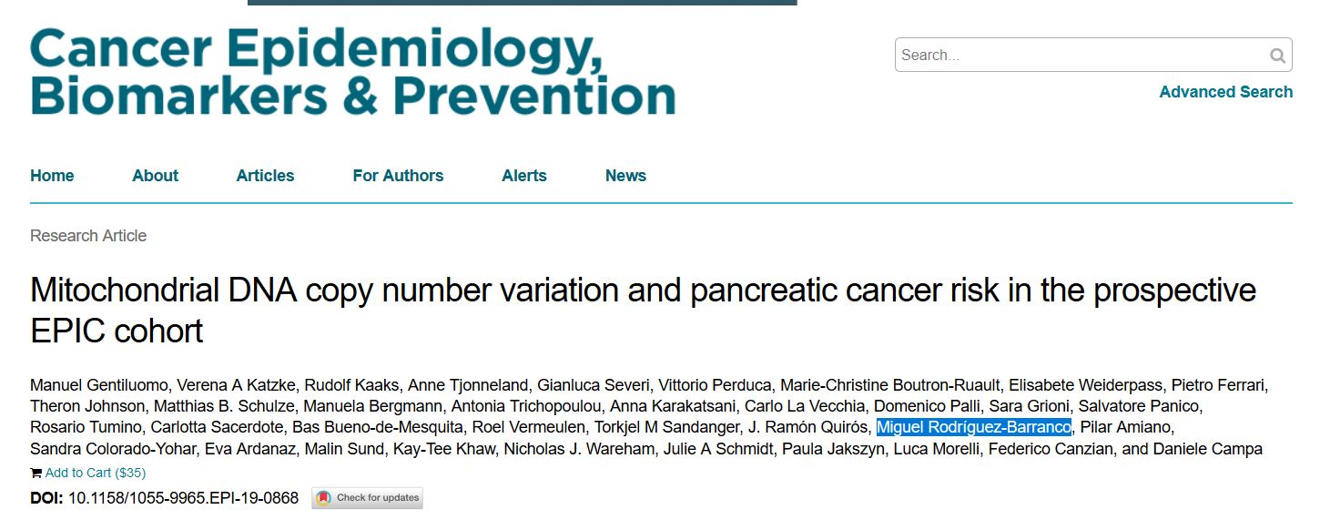The height and width of the screenshot is (530, 1320).
Task: Open the Alerts page
Action: 524,176
